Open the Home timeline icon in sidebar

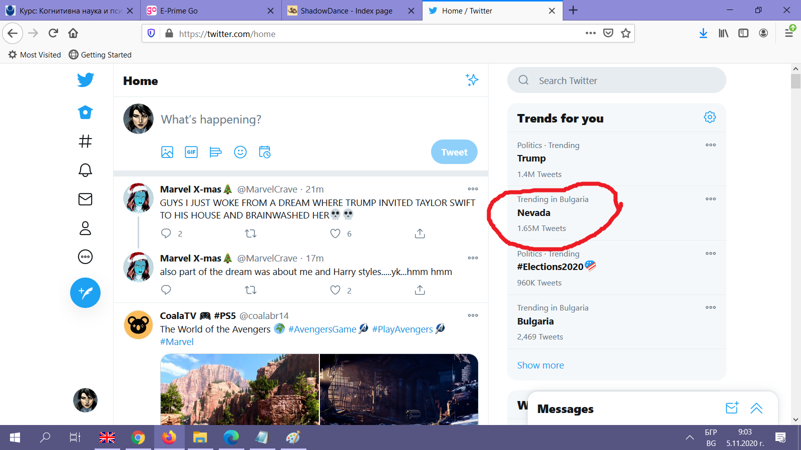click(86, 112)
